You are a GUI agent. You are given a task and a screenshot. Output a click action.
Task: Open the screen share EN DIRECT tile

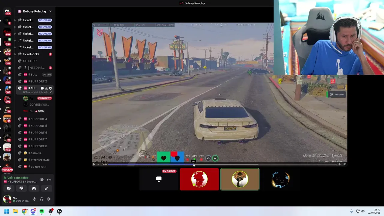[x=159, y=179]
